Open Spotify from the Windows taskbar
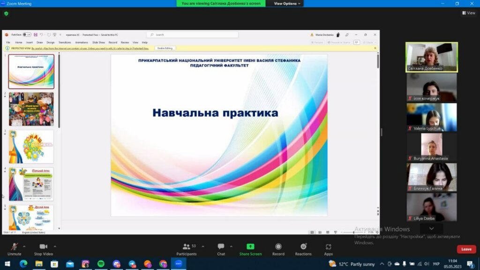Viewport: 480px width, 270px height. [x=101, y=264]
